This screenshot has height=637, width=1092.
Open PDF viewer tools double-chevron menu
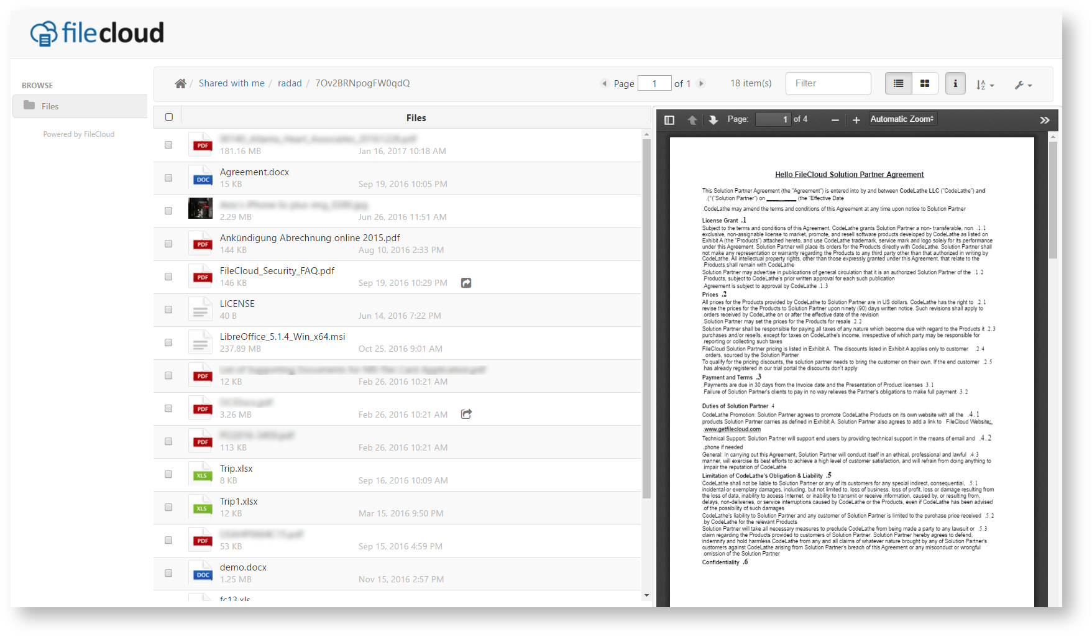point(1045,120)
